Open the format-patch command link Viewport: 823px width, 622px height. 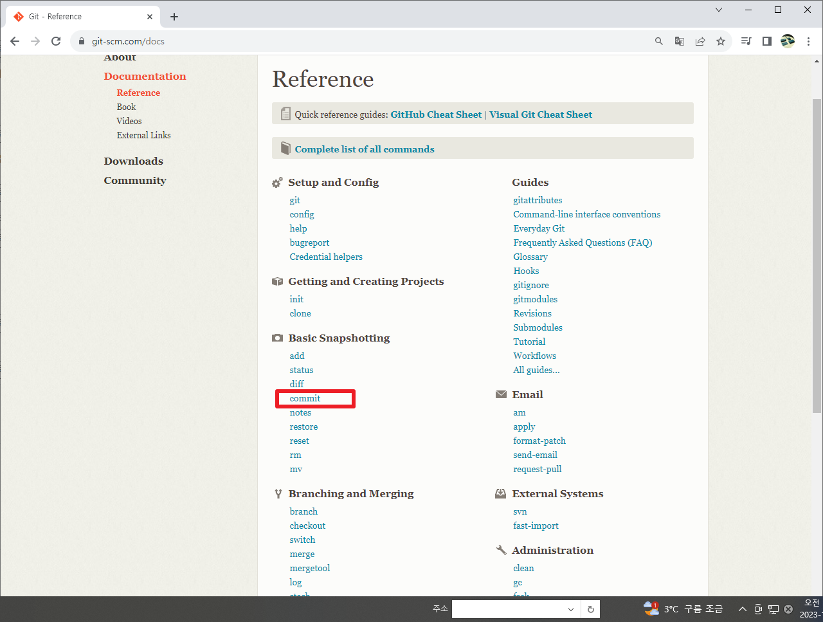(x=539, y=441)
